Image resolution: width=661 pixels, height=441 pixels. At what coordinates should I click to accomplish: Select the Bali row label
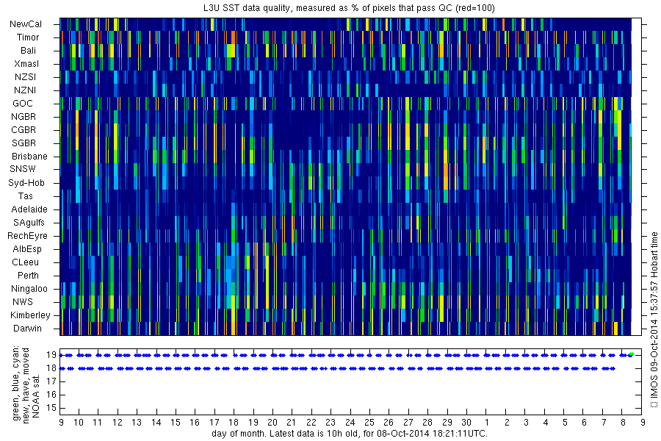28,51
